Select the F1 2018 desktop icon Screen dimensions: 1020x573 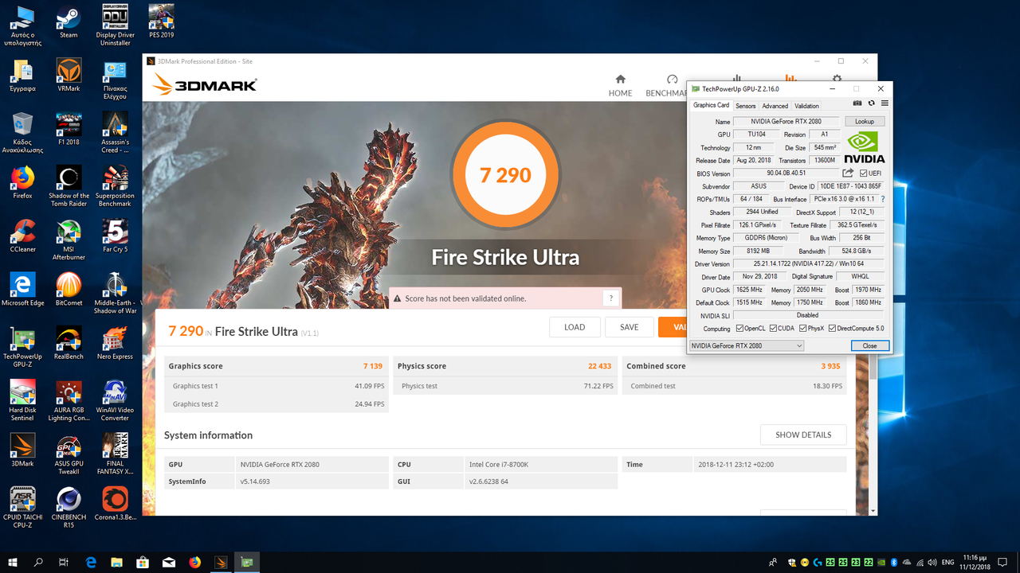69,129
